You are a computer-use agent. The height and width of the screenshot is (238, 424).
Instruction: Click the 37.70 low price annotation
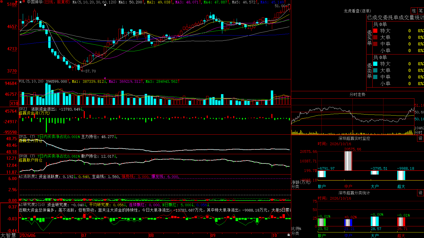click(90, 71)
